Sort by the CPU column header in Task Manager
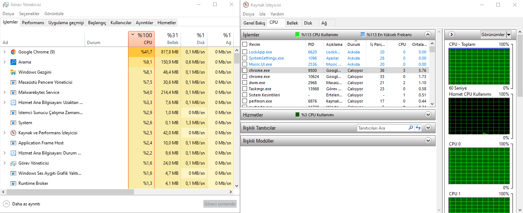Viewport: 523px width, 213px height. point(141,39)
